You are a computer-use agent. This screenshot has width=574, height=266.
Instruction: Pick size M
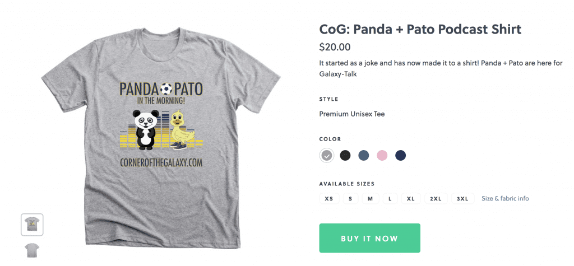371,199
